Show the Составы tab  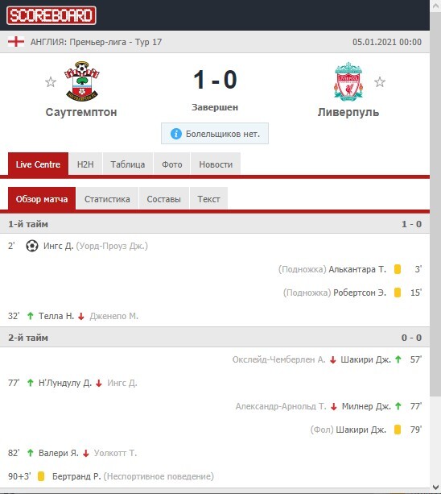[x=164, y=199]
